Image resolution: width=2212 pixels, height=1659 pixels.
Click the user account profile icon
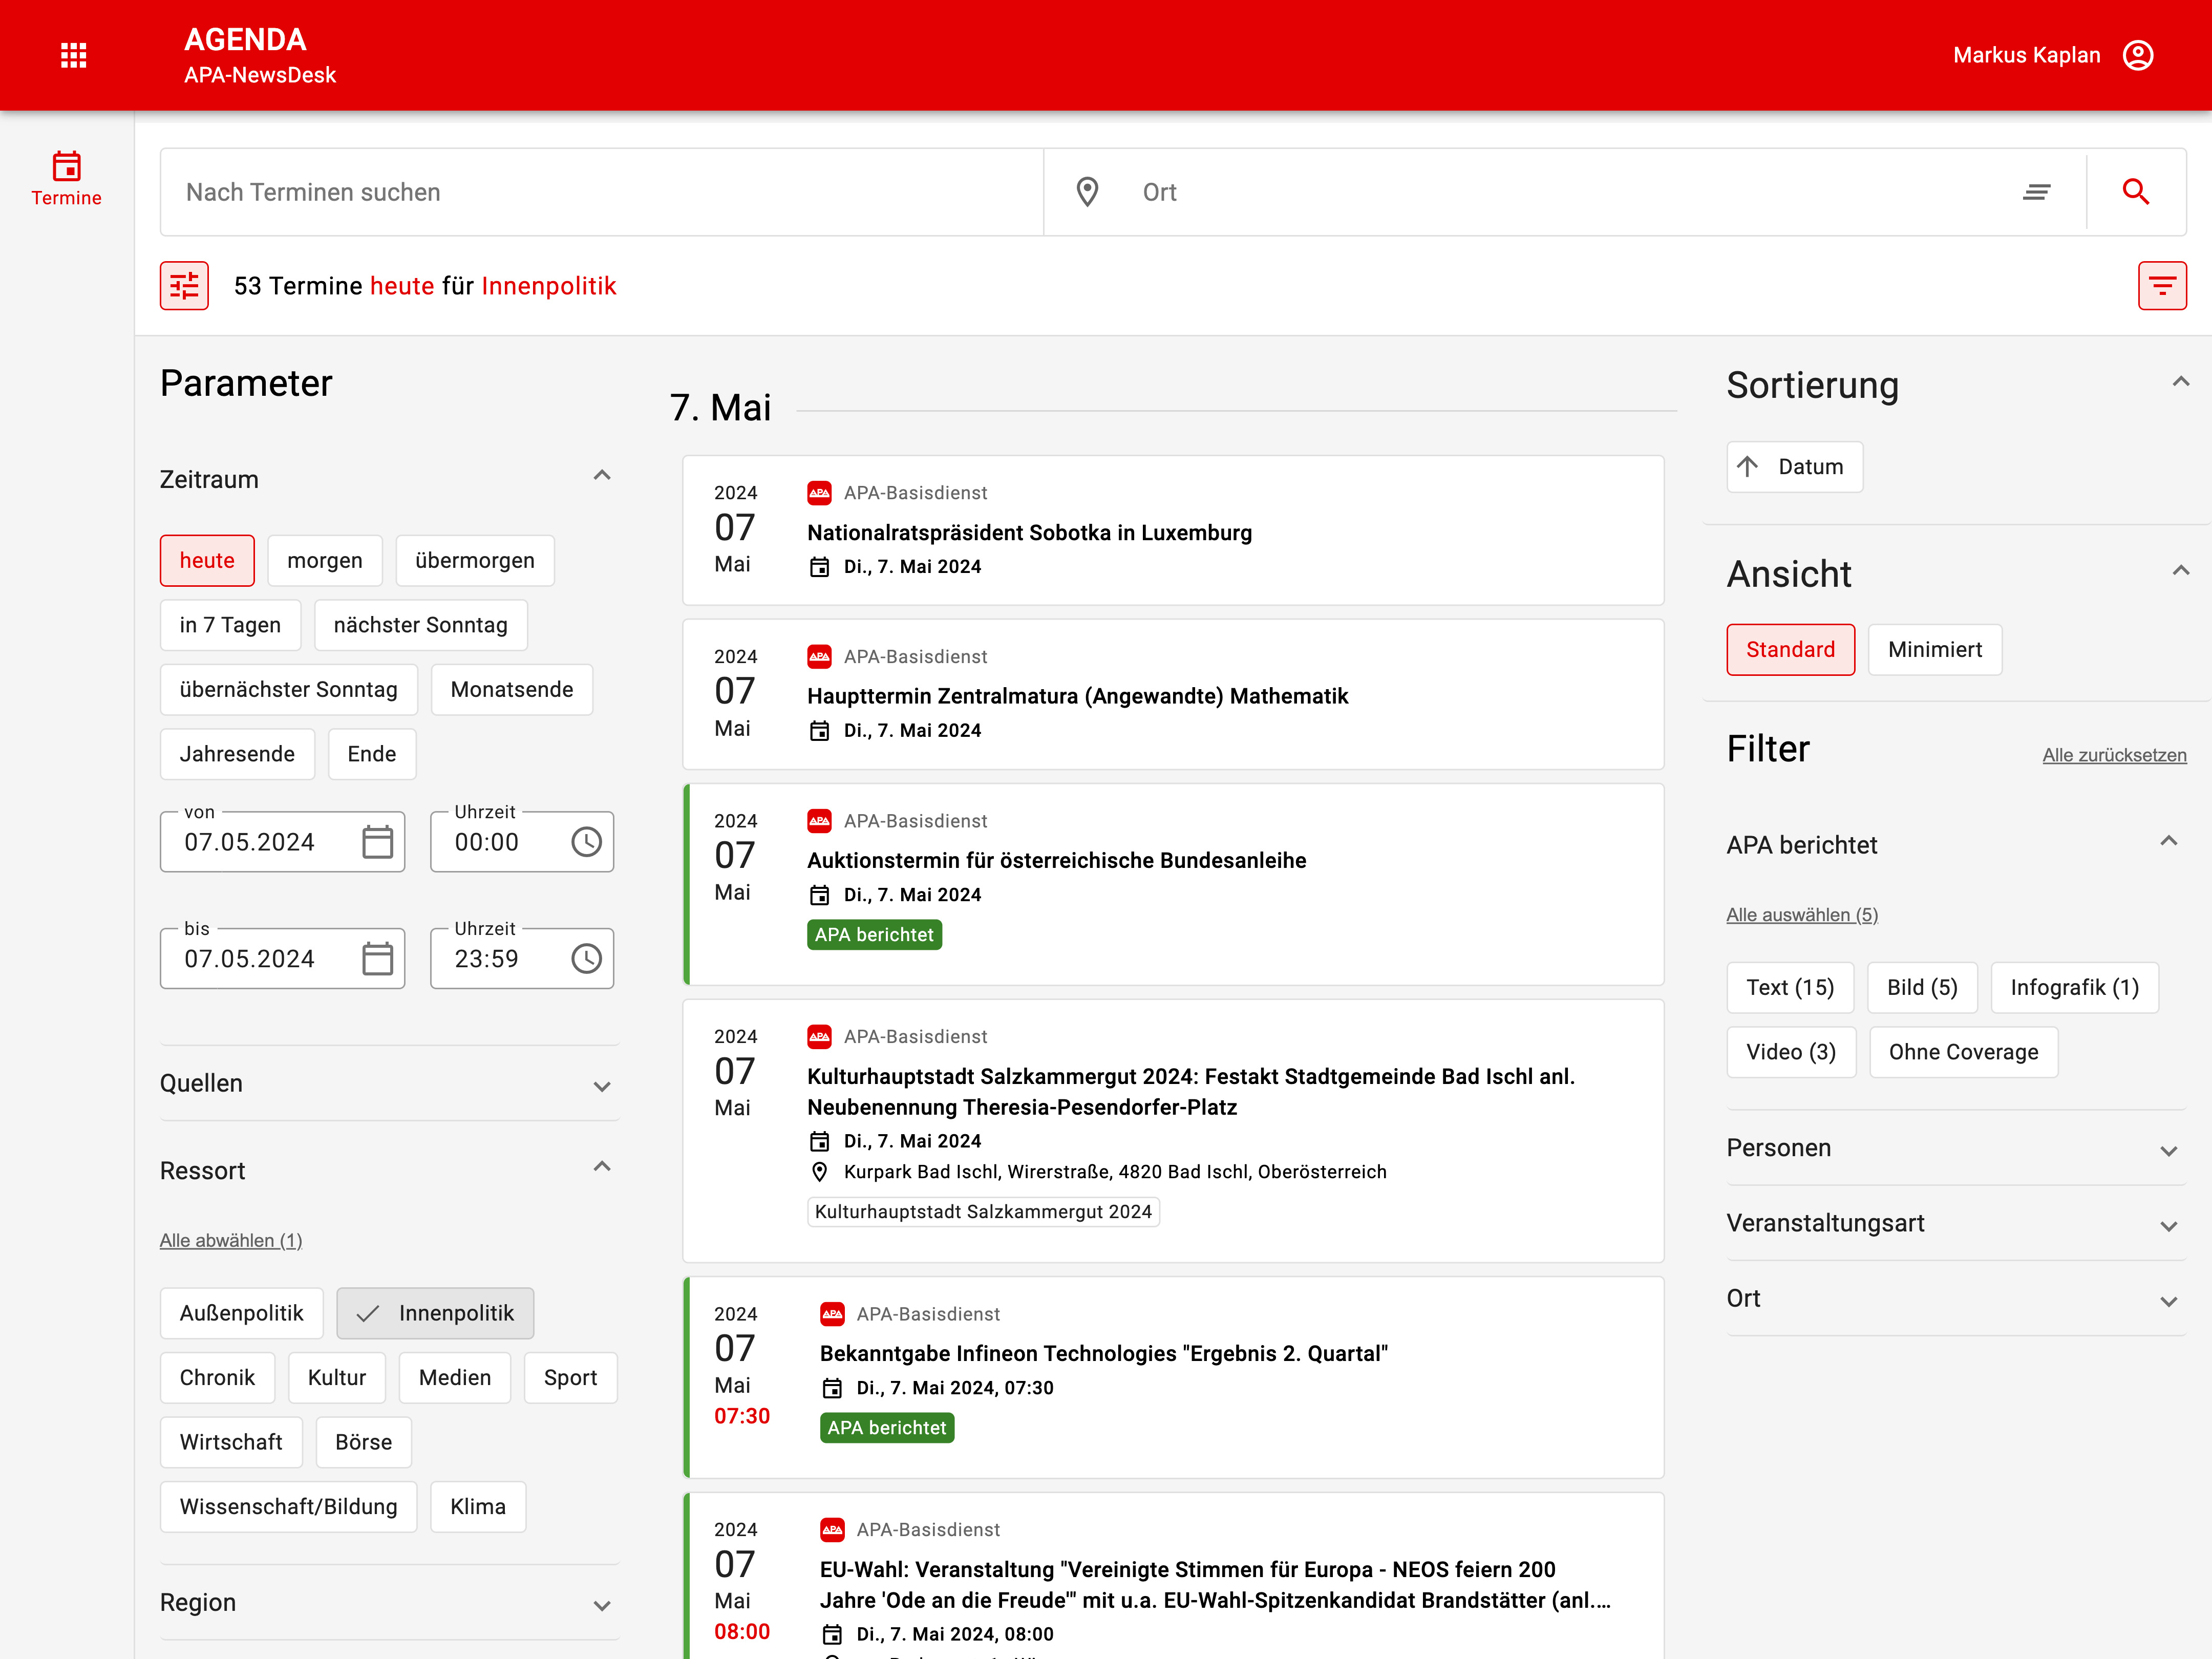2137,55
